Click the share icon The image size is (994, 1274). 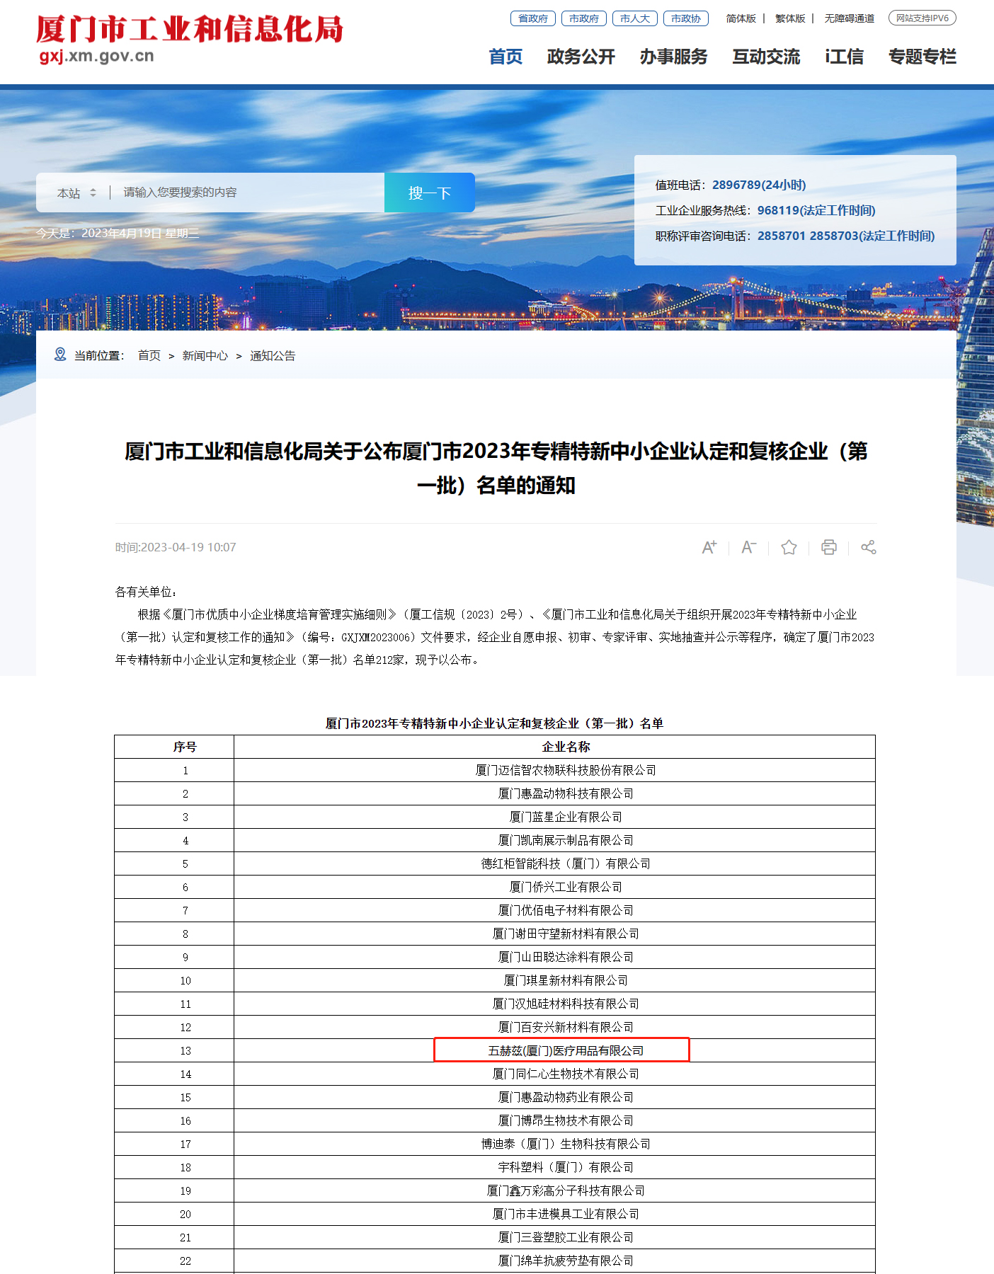868,547
